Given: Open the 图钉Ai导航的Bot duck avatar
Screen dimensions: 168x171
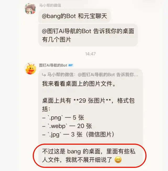Looking at the screenshot, I should point(30,68).
